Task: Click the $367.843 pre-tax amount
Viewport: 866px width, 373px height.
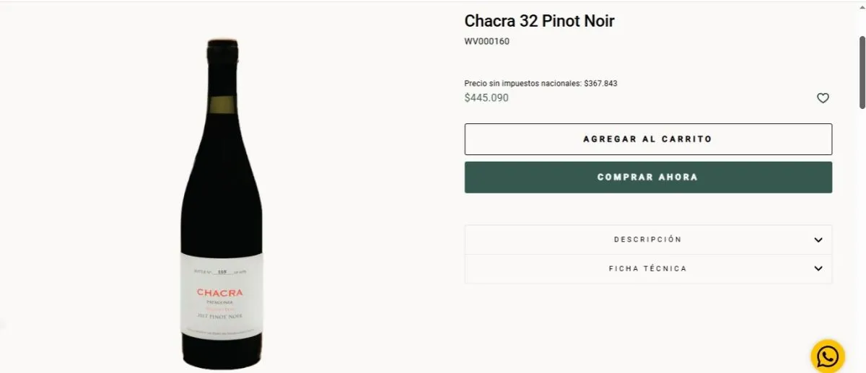Action: [x=600, y=83]
